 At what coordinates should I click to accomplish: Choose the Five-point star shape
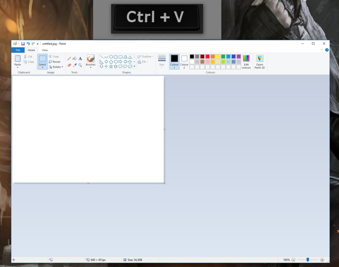click(x=111, y=66)
